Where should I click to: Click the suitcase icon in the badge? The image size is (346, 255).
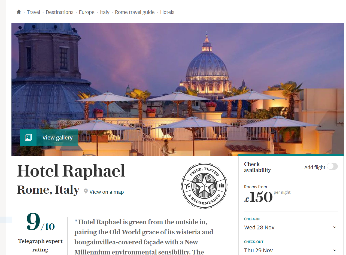pyautogui.click(x=221, y=186)
